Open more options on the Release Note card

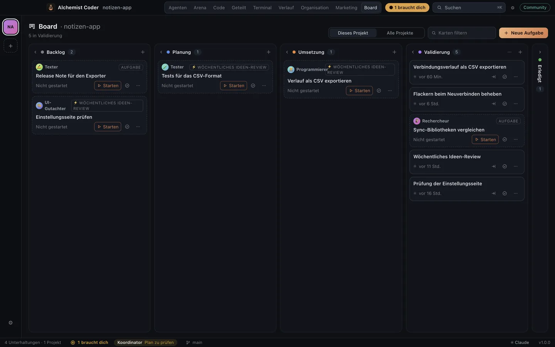pos(138,86)
